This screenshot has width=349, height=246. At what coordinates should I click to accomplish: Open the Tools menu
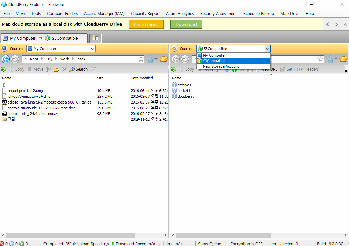coord(36,13)
